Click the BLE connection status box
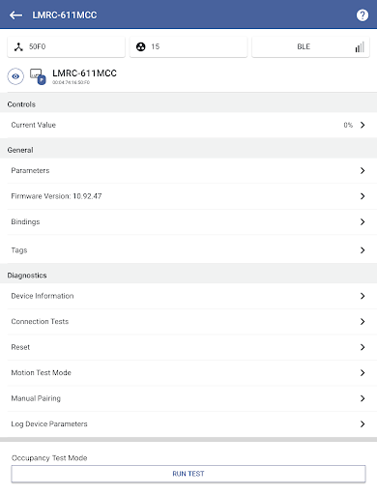 point(310,46)
